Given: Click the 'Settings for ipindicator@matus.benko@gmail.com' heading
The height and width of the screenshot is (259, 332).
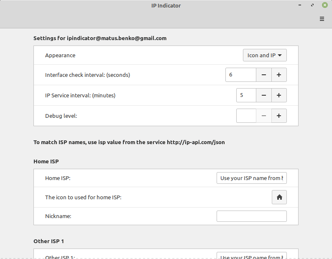Looking at the screenshot, I should click(x=100, y=38).
